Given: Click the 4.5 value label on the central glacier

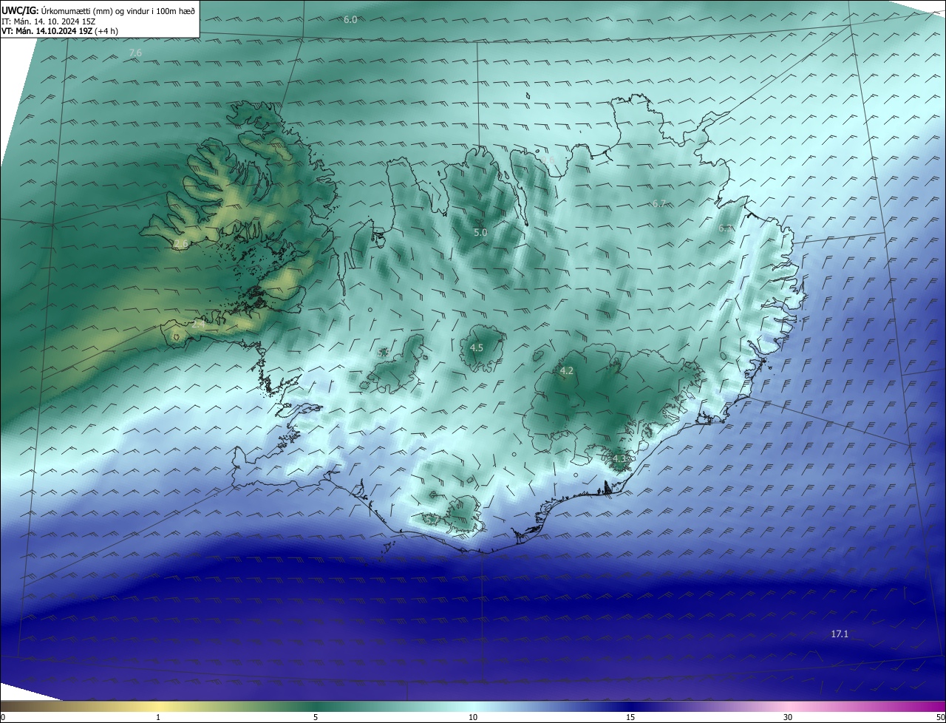Looking at the screenshot, I should (x=477, y=347).
